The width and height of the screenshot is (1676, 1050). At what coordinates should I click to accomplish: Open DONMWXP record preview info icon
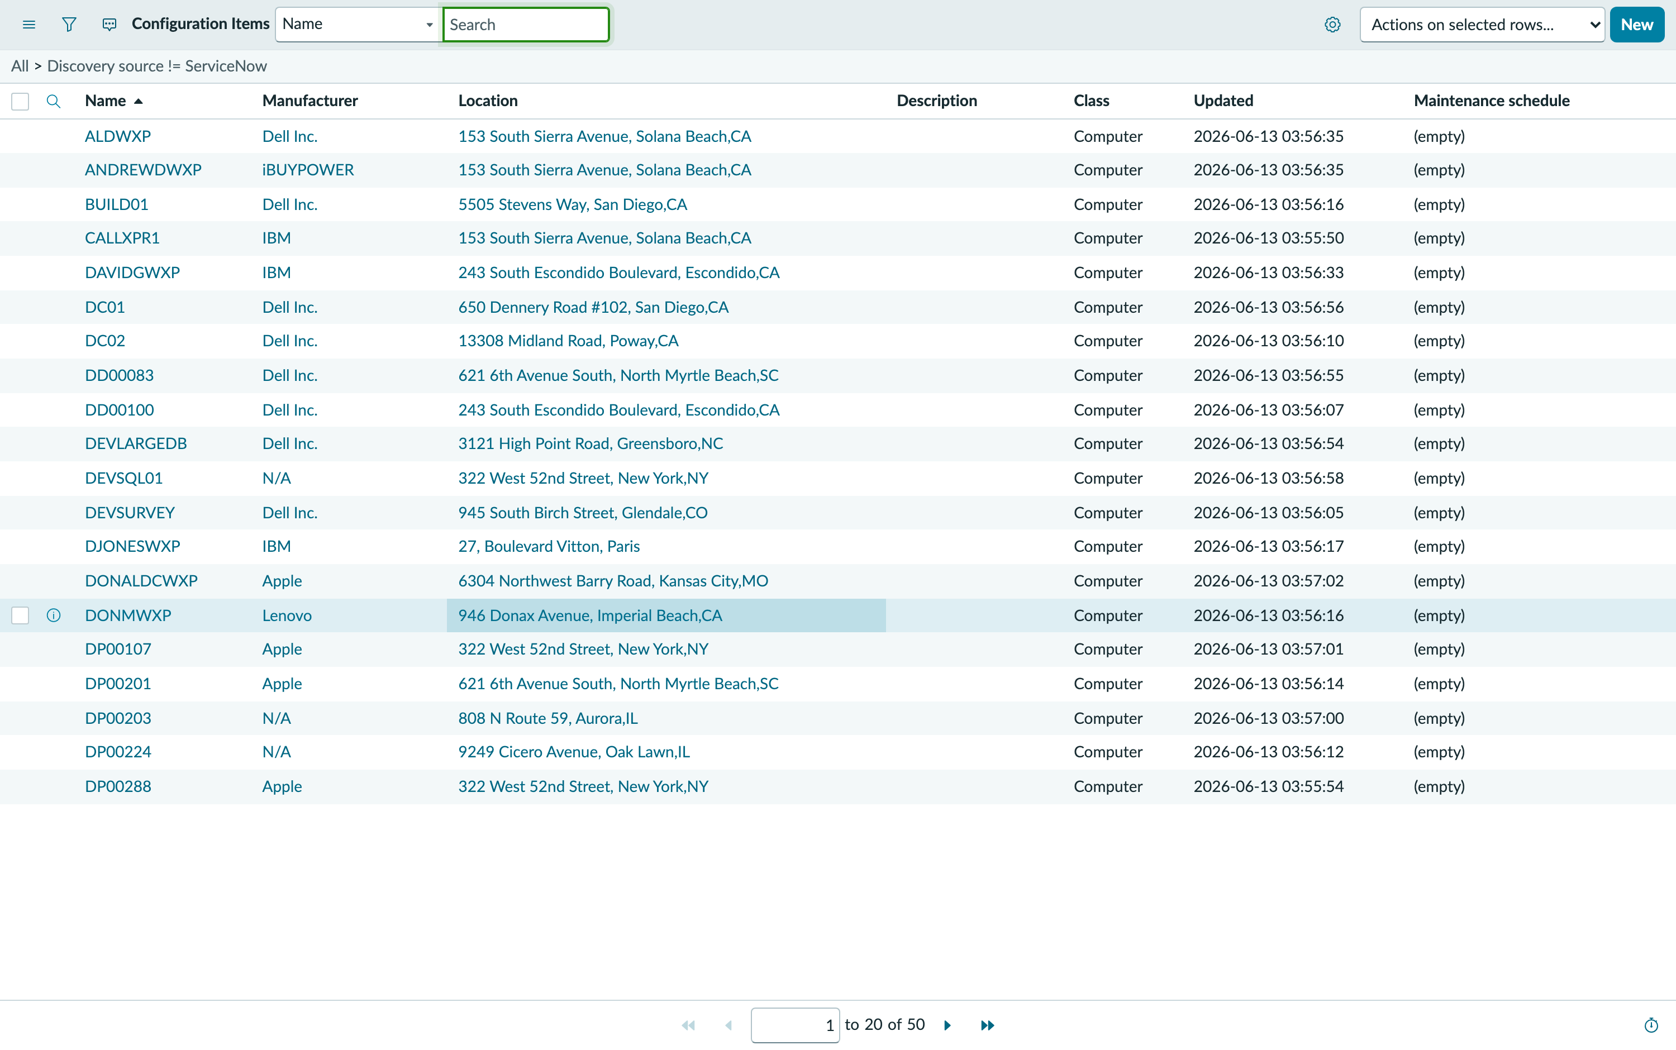(x=54, y=615)
